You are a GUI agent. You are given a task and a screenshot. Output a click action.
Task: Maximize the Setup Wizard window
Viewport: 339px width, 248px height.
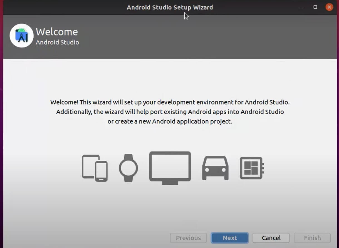click(315, 7)
